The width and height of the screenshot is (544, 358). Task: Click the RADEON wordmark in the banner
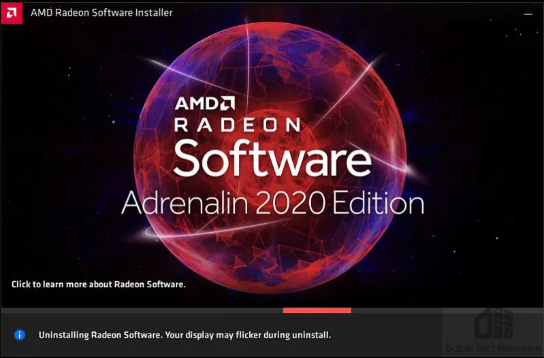[x=238, y=125]
